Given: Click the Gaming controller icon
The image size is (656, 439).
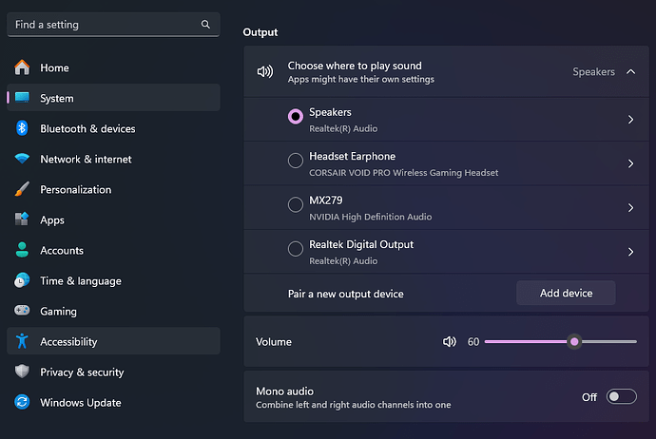Looking at the screenshot, I should point(22,310).
